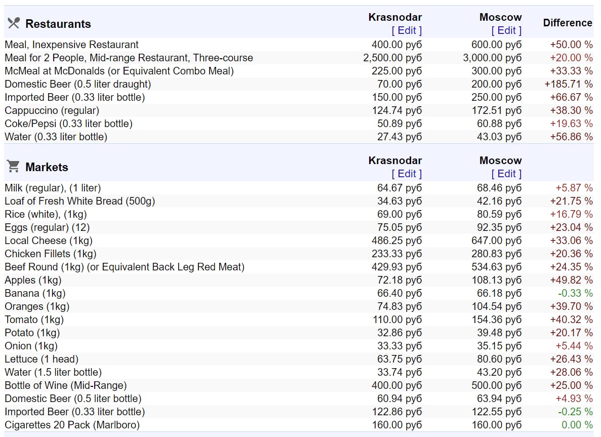Screen dimensions: 601x437
Task: Click the Difference column header
Action: [x=568, y=23]
